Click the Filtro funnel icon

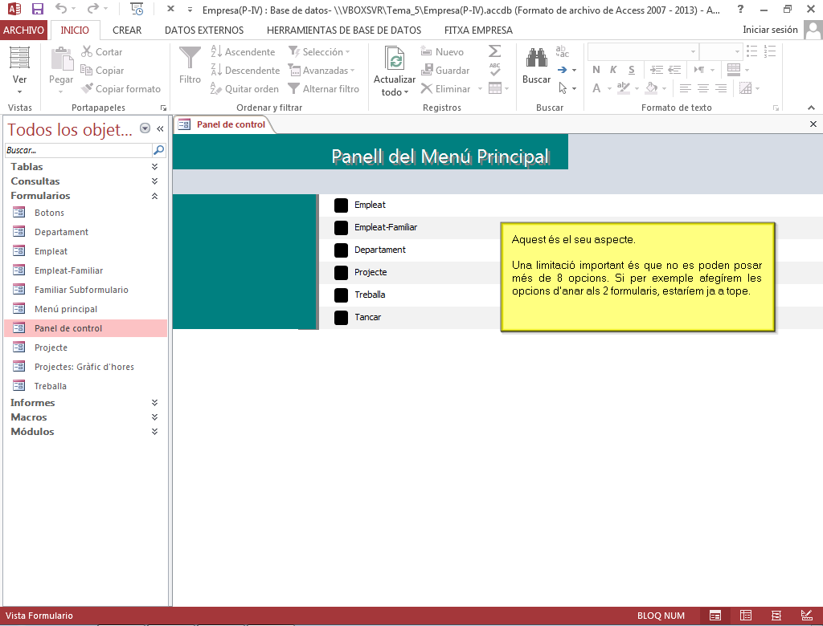(x=190, y=58)
